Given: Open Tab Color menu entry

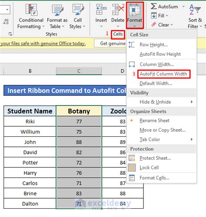Looking at the screenshot, I should (162, 139).
